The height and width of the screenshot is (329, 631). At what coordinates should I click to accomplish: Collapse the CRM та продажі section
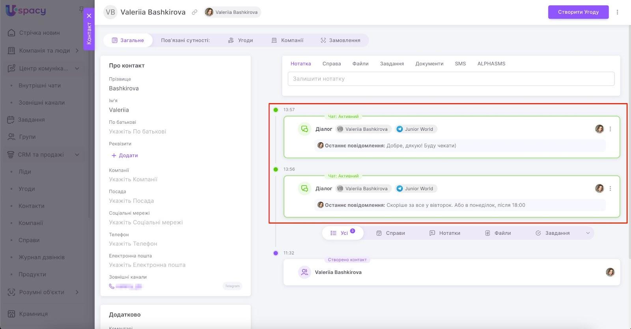77,154
